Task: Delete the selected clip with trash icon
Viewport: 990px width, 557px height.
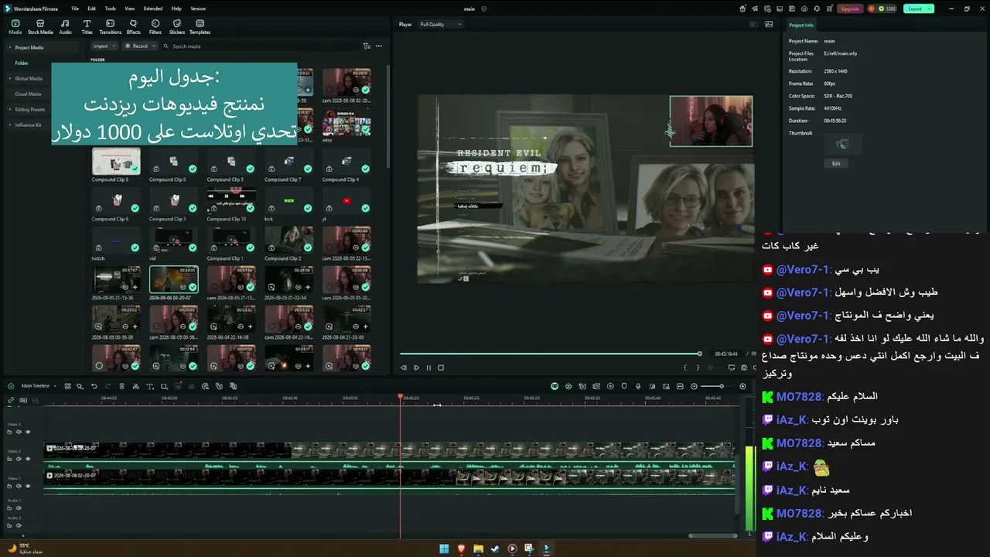Action: tap(121, 386)
